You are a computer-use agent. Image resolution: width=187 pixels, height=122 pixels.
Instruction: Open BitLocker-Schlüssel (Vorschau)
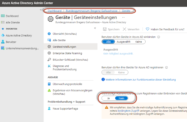[70, 60]
